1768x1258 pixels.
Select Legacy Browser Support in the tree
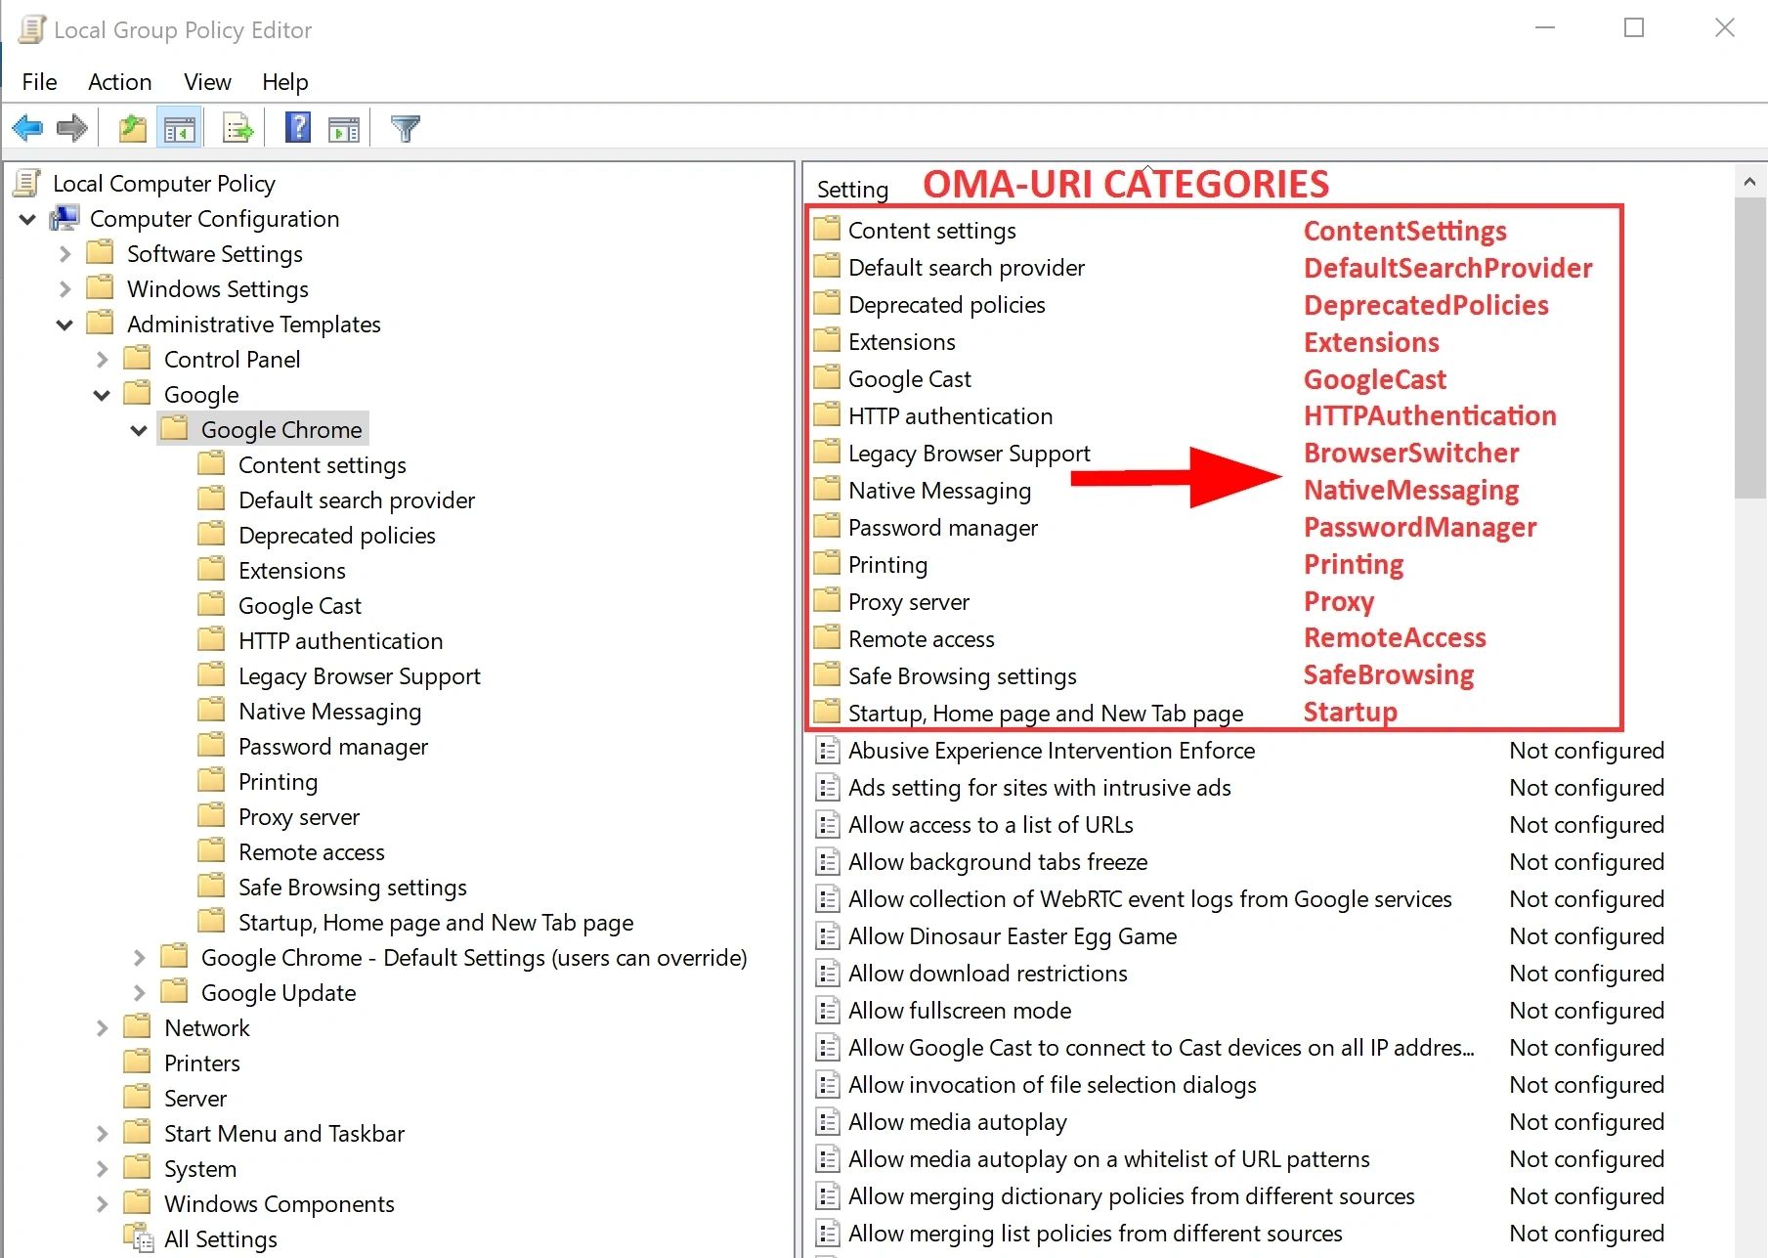(x=359, y=676)
